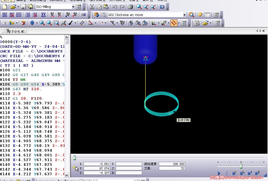Image resolution: width=268 pixels, height=181 pixels.
Task: Print the NC file with the printer icon
Action: point(130,7)
